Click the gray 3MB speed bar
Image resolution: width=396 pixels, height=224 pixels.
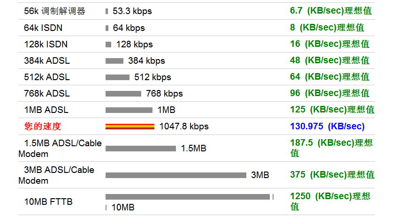click(175, 175)
